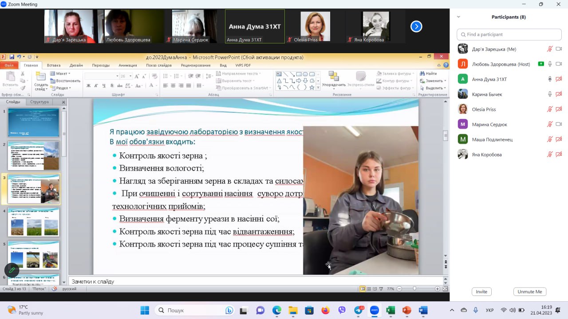Open Excel from the Windows taskbar
This screenshot has height=319, width=568.
point(390,310)
